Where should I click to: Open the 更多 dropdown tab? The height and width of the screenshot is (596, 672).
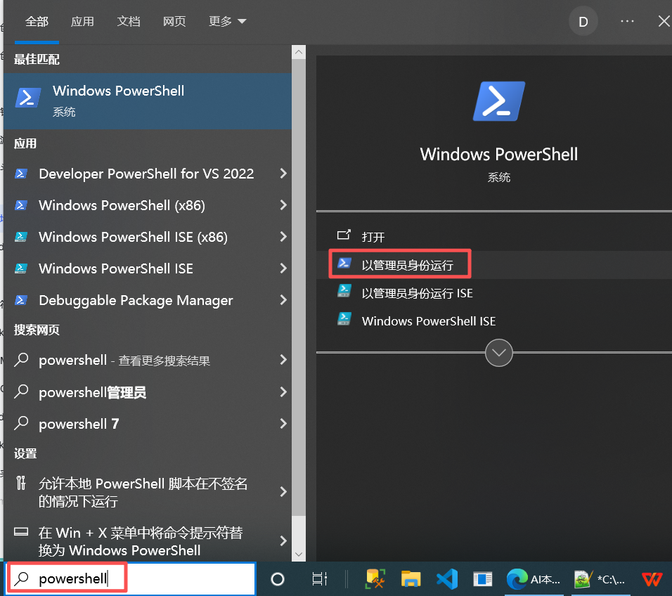coord(227,21)
